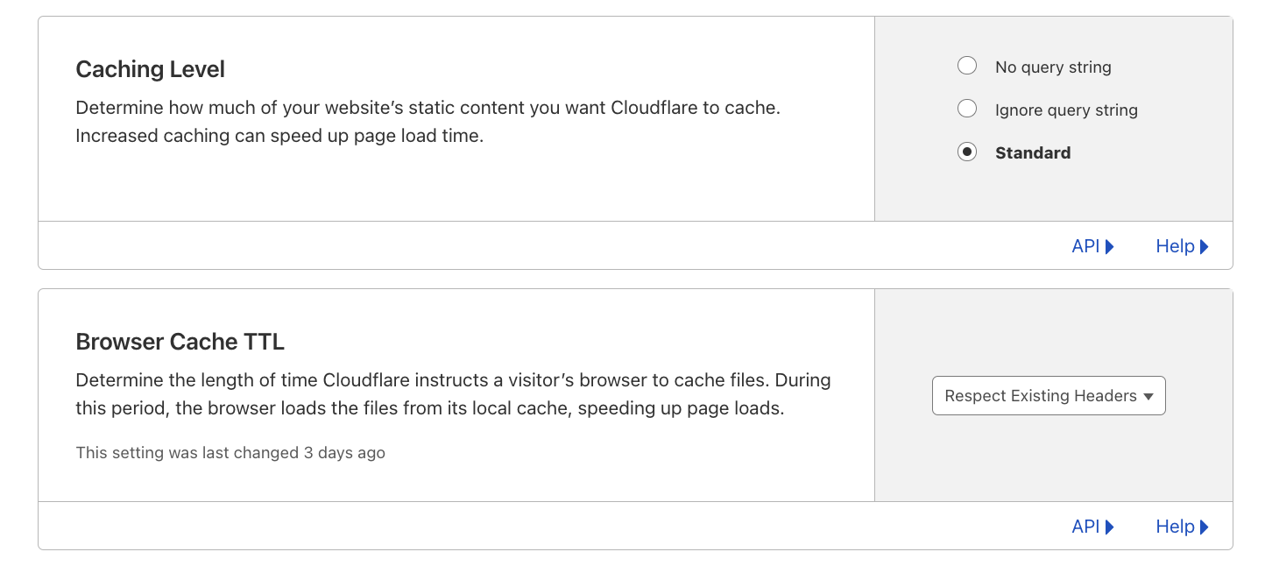
Task: Click the API link under Browser Cache TTL
Action: 1086,527
